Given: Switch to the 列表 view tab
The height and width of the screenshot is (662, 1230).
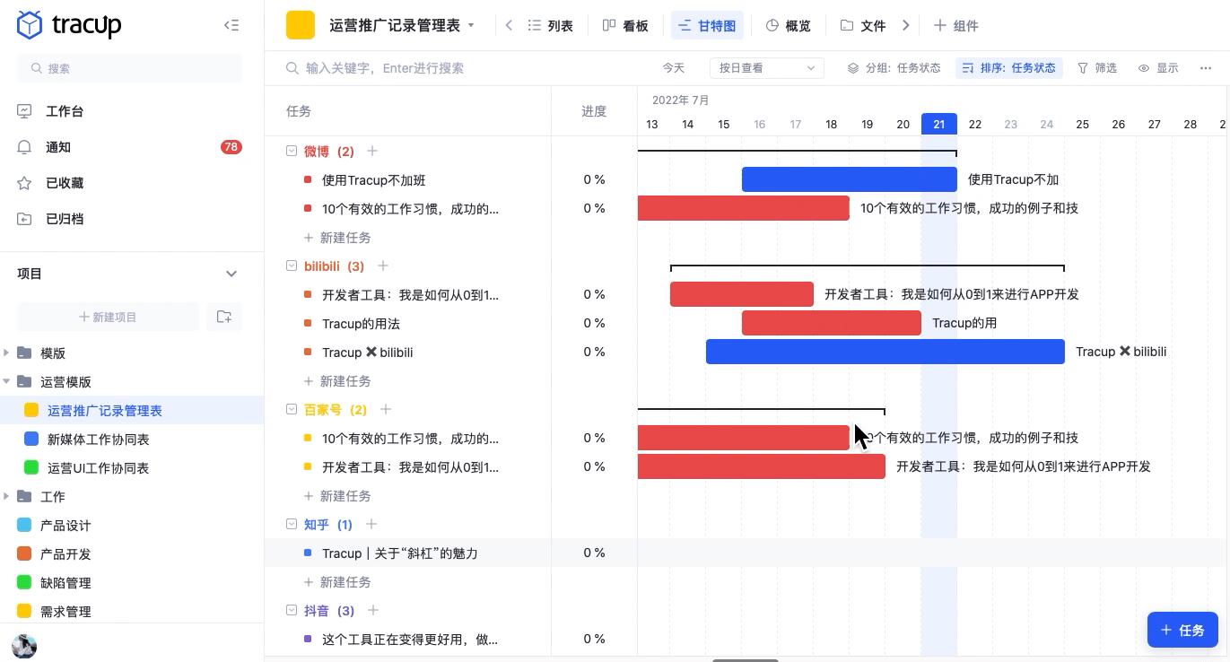Looking at the screenshot, I should (x=550, y=26).
